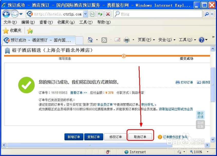Viewport: 217px width, 156px height.
Task: Click the 复制订单 button
Action: [93, 137]
